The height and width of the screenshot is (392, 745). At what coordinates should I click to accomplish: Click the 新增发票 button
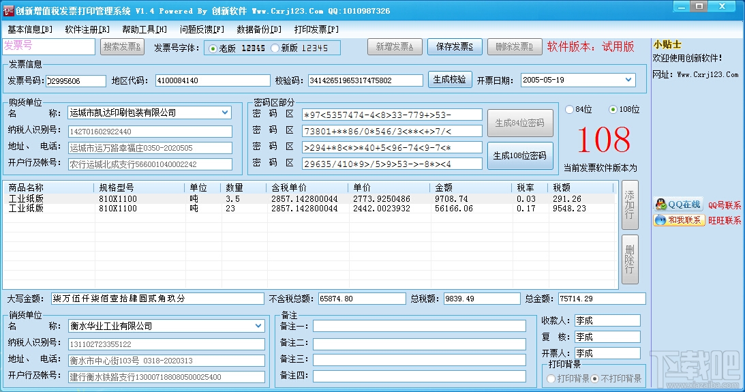click(395, 46)
